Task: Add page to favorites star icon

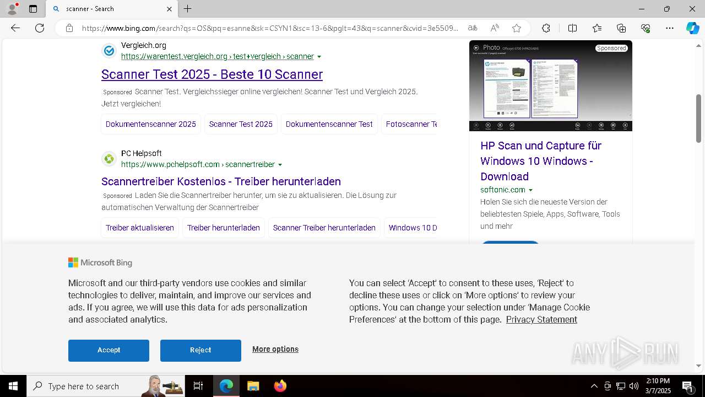Action: point(517,28)
